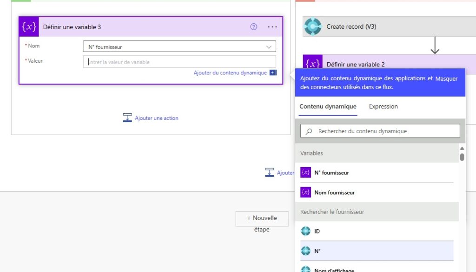This screenshot has height=272, width=476.
Task: Click the blue plus icon beside dynamic content link
Action: [x=273, y=73]
